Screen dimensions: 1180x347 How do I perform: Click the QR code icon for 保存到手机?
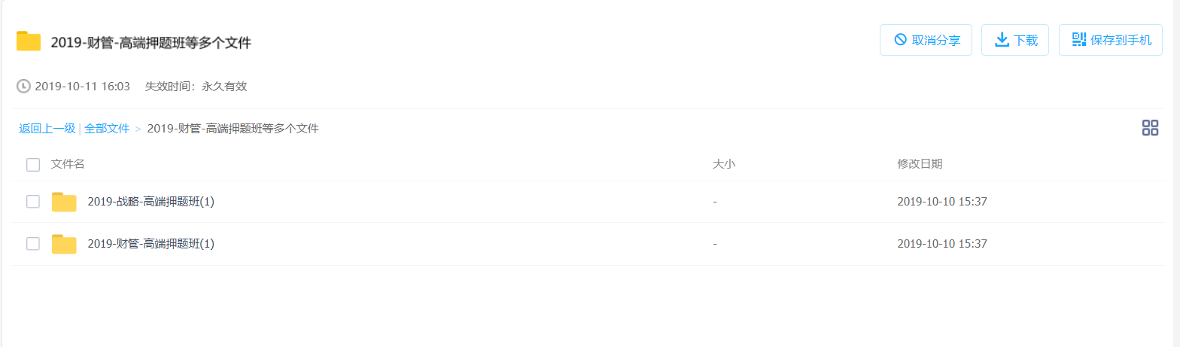1079,40
